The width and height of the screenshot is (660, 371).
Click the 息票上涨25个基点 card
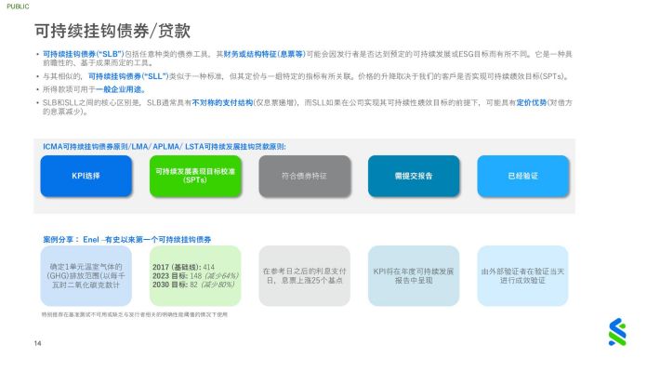click(x=305, y=276)
